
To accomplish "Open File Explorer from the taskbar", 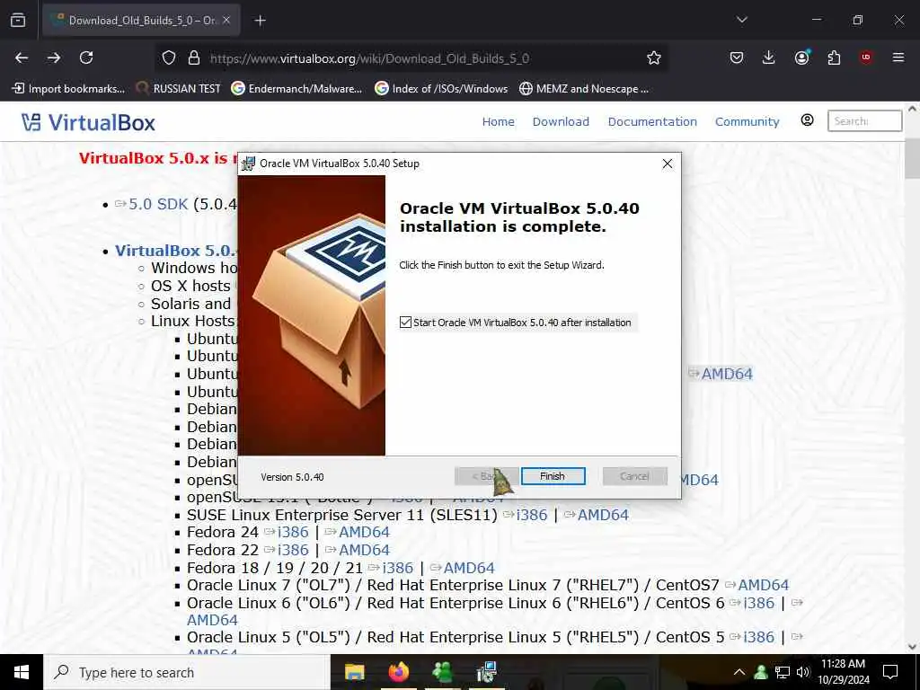I will pyautogui.click(x=354, y=672).
